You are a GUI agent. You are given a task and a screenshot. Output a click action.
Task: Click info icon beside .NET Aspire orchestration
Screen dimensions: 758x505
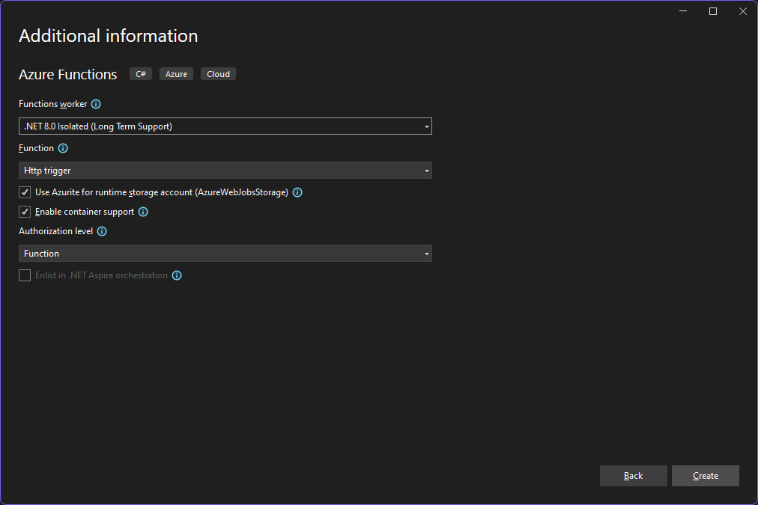[x=177, y=275]
